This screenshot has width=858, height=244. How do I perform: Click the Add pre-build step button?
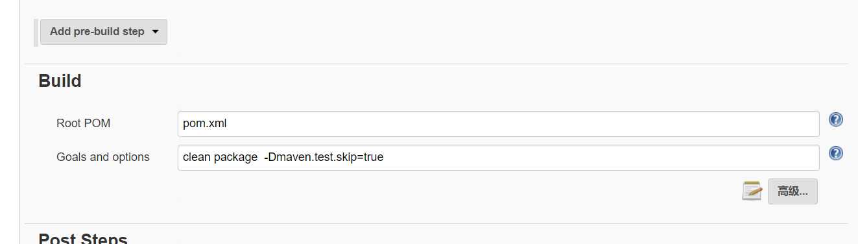[x=104, y=32]
